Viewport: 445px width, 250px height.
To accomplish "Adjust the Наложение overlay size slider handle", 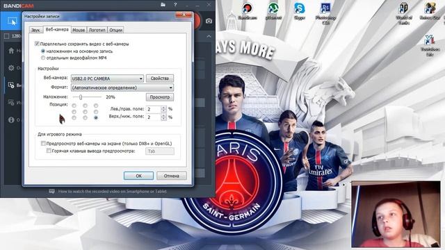I will tap(81, 97).
